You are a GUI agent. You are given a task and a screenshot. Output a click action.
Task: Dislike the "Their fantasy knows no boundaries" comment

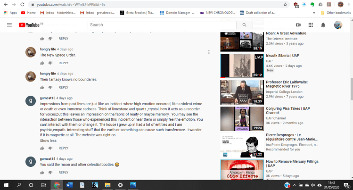[x=50, y=88]
